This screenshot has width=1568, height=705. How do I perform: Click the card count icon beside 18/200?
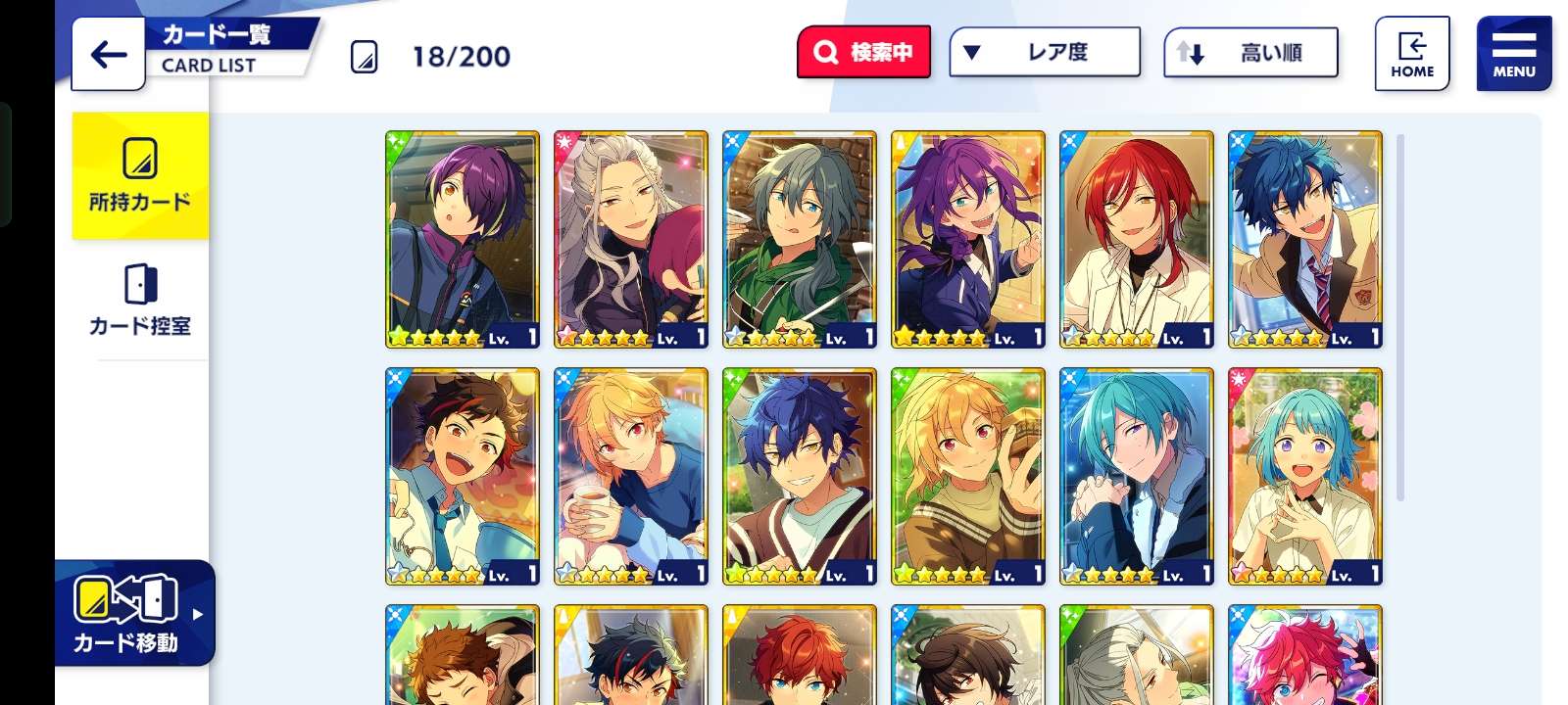364,57
